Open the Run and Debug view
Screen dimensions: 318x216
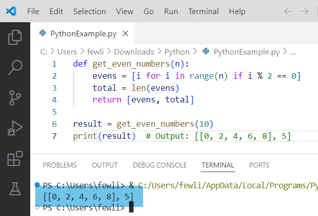(x=15, y=128)
